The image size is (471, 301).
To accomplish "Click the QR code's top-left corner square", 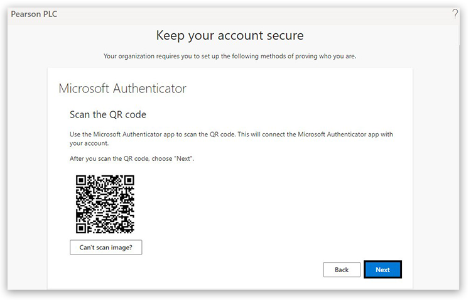I will [82, 181].
